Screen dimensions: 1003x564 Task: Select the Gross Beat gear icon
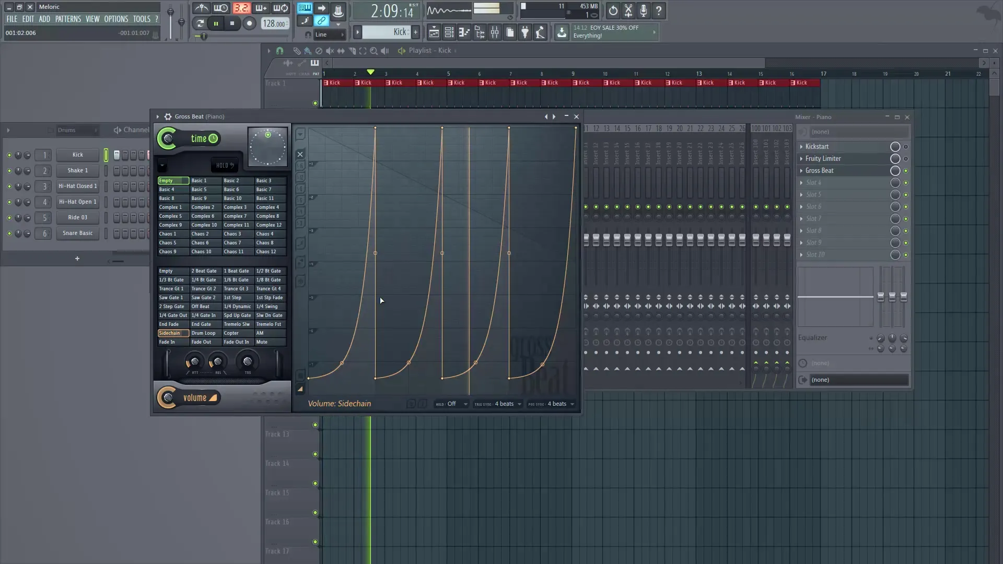click(167, 116)
